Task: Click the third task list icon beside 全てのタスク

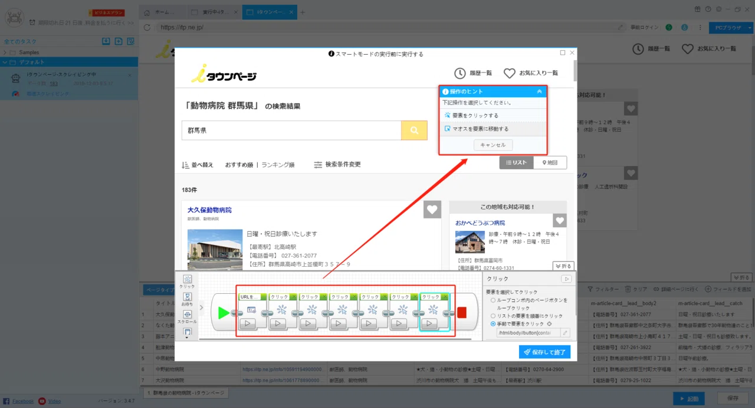Action: [x=130, y=41]
